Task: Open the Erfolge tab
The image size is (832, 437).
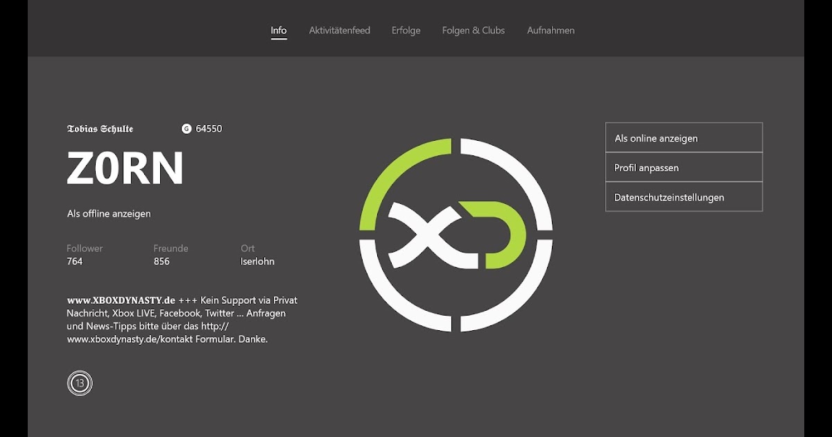Action: point(406,31)
